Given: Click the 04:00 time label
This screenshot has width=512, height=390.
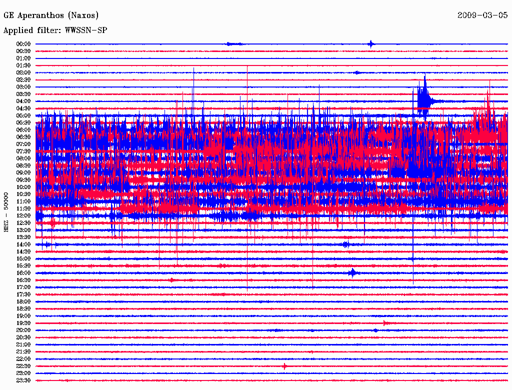Looking at the screenshot, I should coord(23,101).
